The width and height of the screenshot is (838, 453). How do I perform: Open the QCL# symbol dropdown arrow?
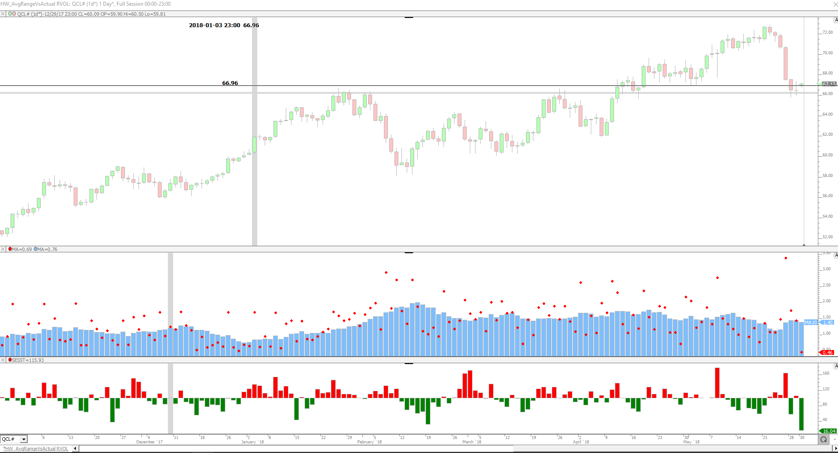pos(24,439)
